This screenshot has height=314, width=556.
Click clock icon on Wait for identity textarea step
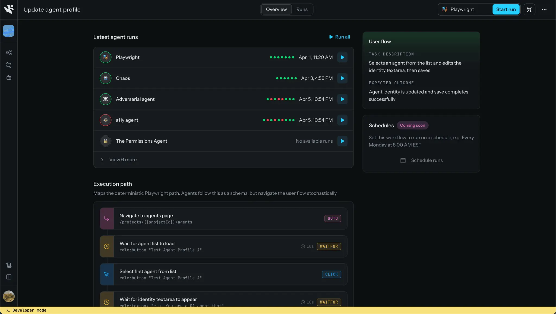point(107,302)
